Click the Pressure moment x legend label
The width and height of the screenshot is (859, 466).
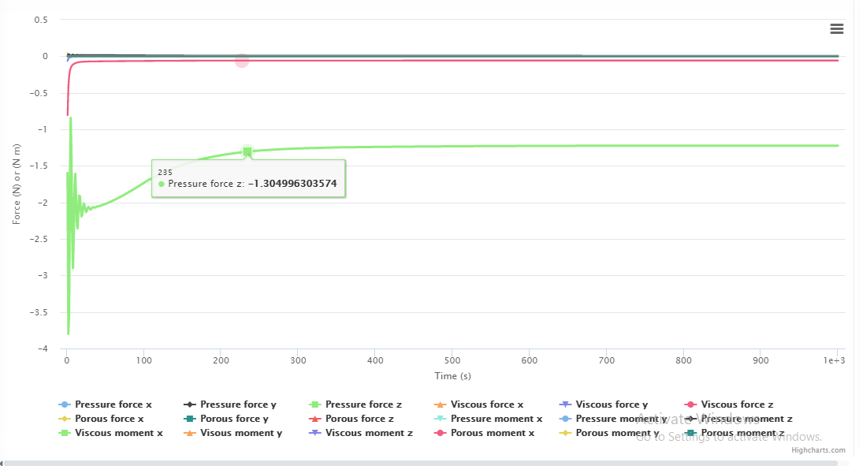pyautogui.click(x=496, y=419)
